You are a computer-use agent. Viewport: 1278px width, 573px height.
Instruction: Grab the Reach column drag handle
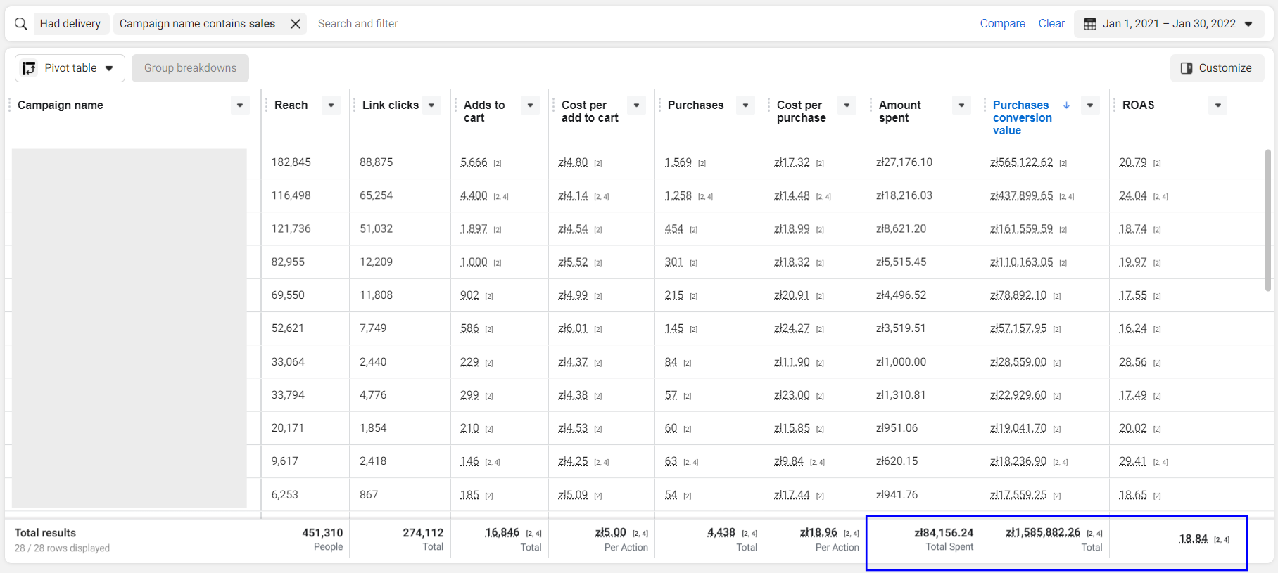coord(267,105)
